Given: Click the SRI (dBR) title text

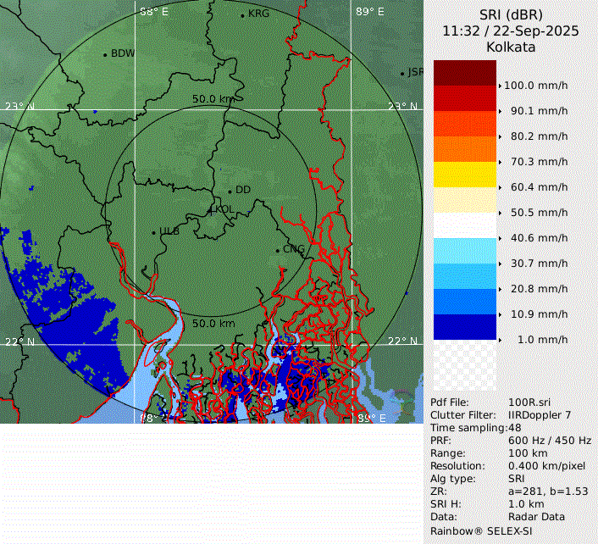Looking at the screenshot, I should pyautogui.click(x=510, y=15).
